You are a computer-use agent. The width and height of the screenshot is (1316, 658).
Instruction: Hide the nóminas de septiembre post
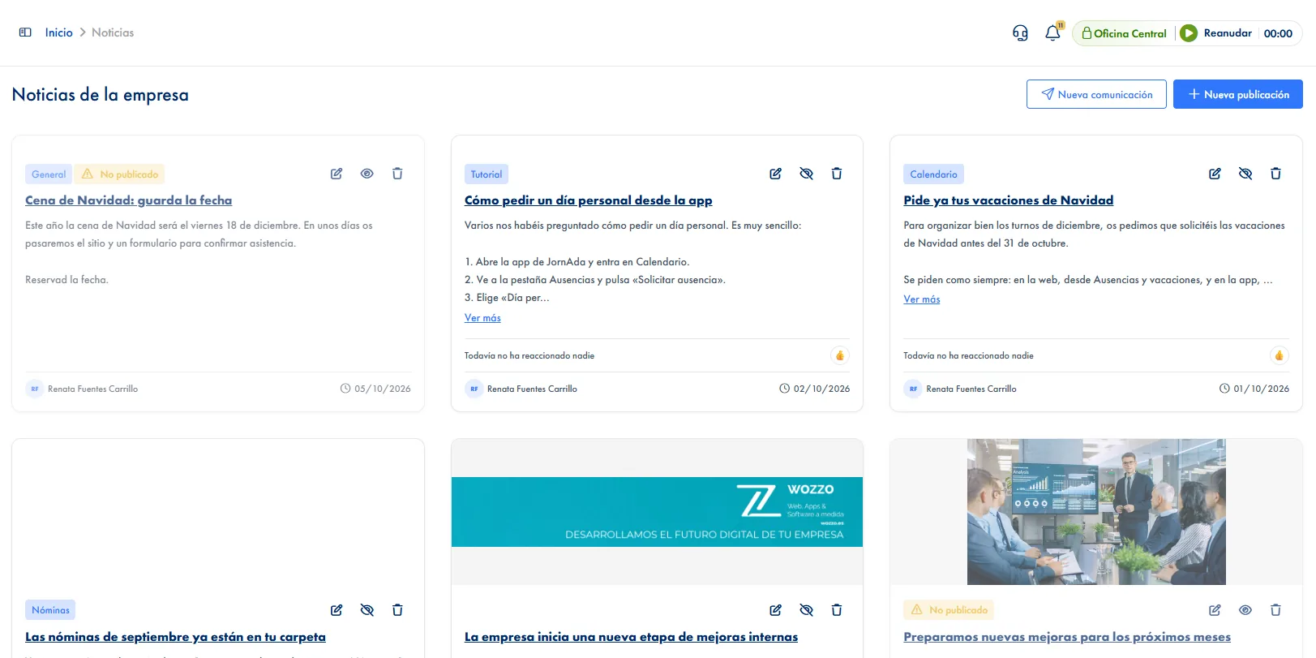(x=367, y=610)
